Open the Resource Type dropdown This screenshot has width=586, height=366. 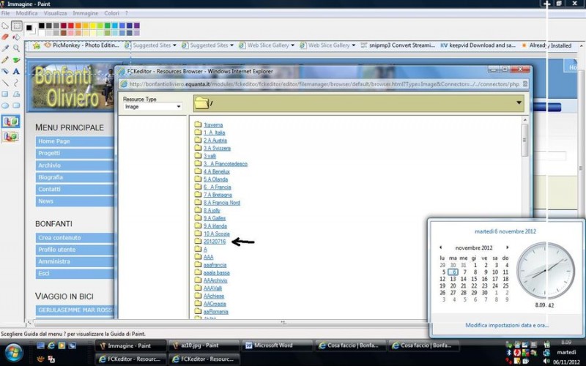[x=152, y=106]
